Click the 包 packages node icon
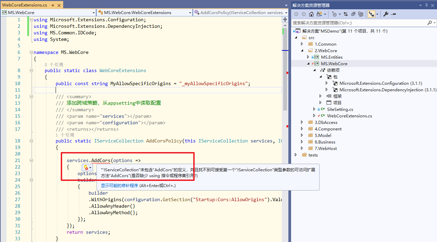Viewport: 437px width, 242px height. [x=329, y=77]
